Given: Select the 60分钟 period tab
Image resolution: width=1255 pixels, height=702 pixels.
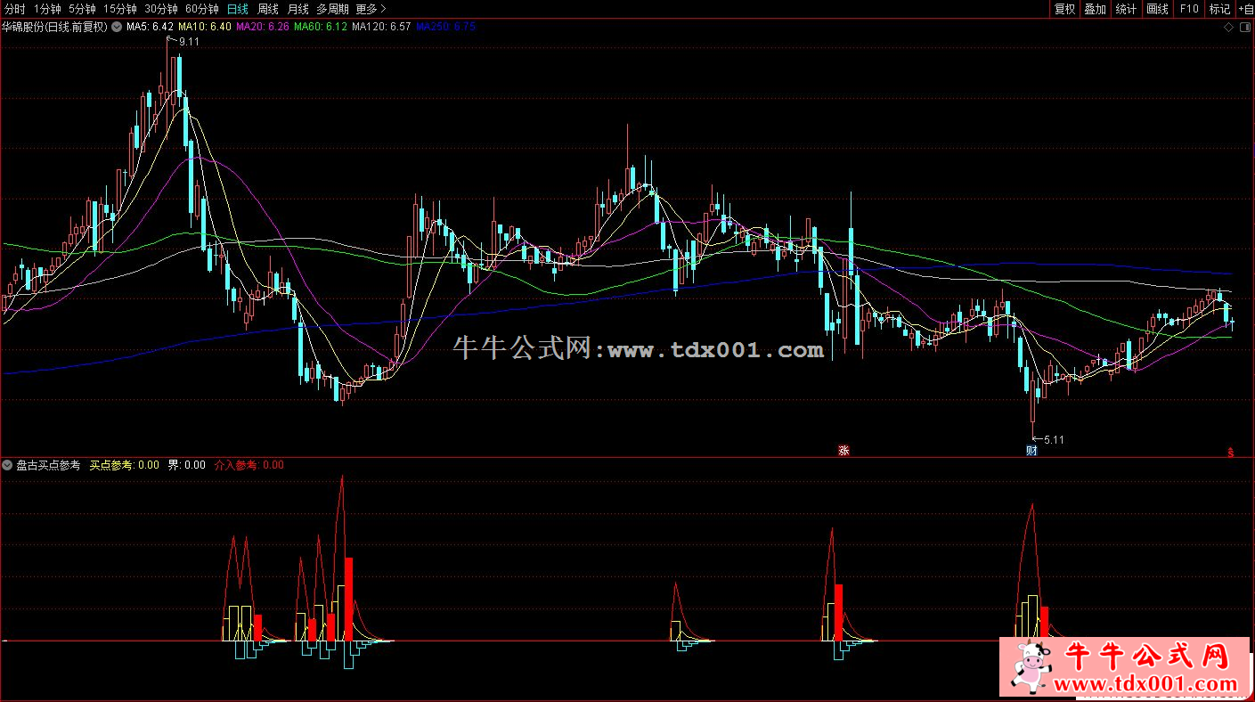Looking at the screenshot, I should coord(201,9).
